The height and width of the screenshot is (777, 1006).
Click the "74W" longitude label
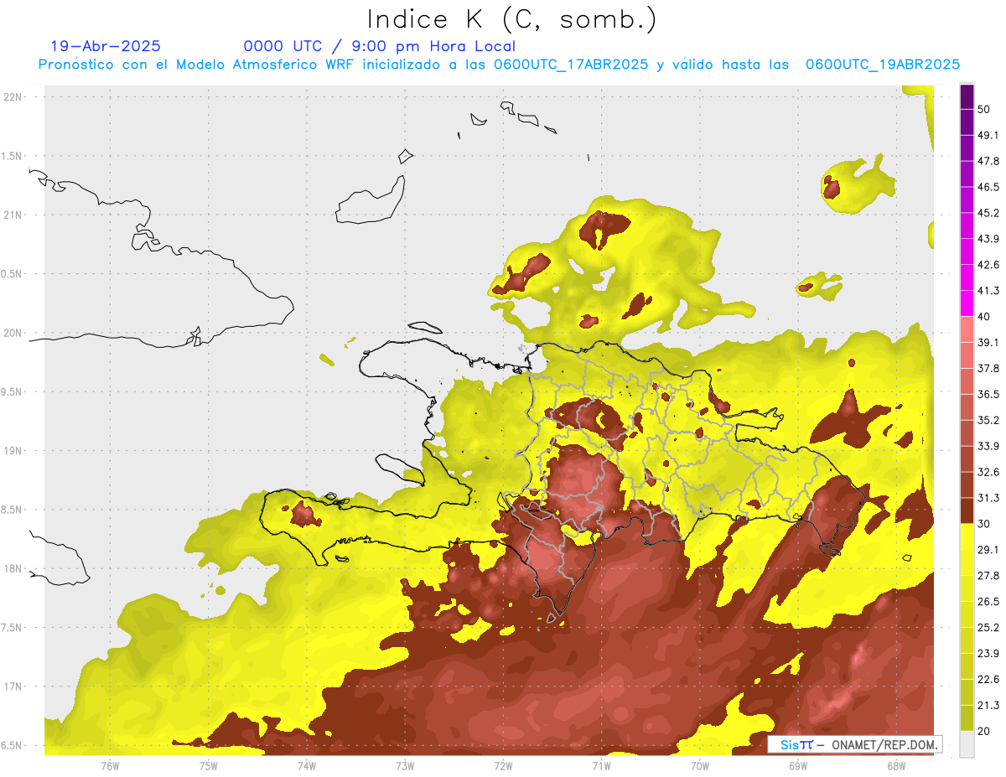pos(307,766)
